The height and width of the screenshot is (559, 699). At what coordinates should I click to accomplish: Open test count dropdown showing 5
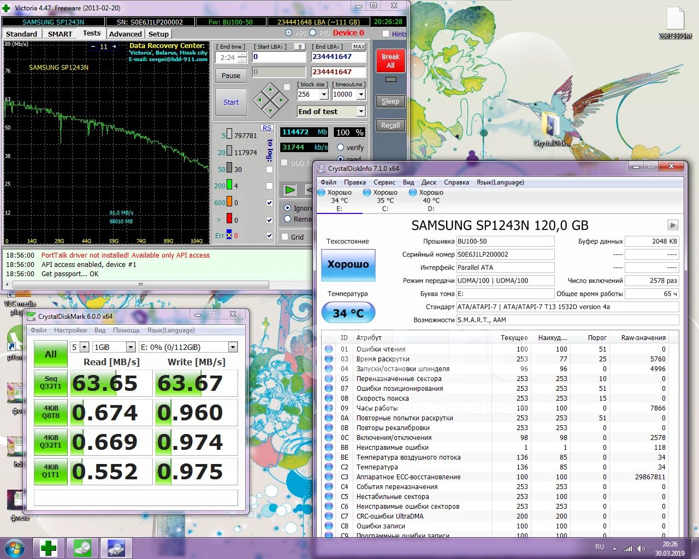pos(84,347)
